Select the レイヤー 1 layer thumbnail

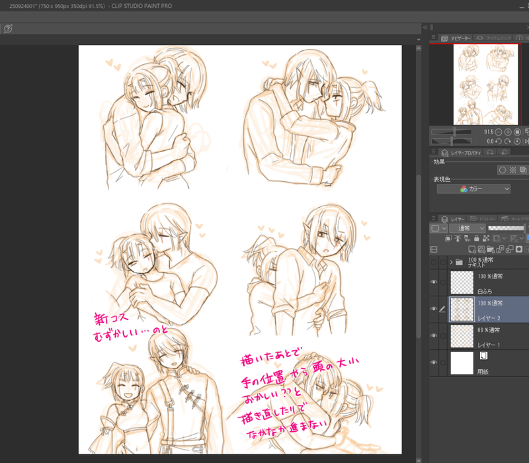tap(462, 336)
